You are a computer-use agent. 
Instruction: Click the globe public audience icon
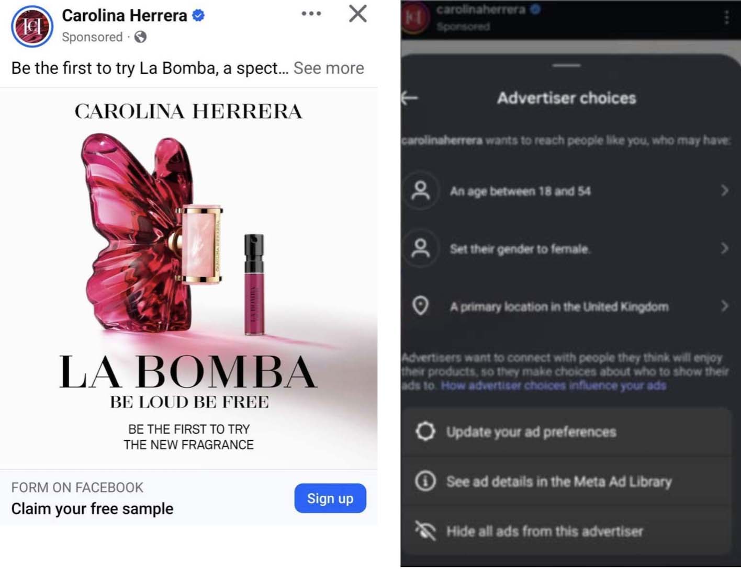click(140, 37)
